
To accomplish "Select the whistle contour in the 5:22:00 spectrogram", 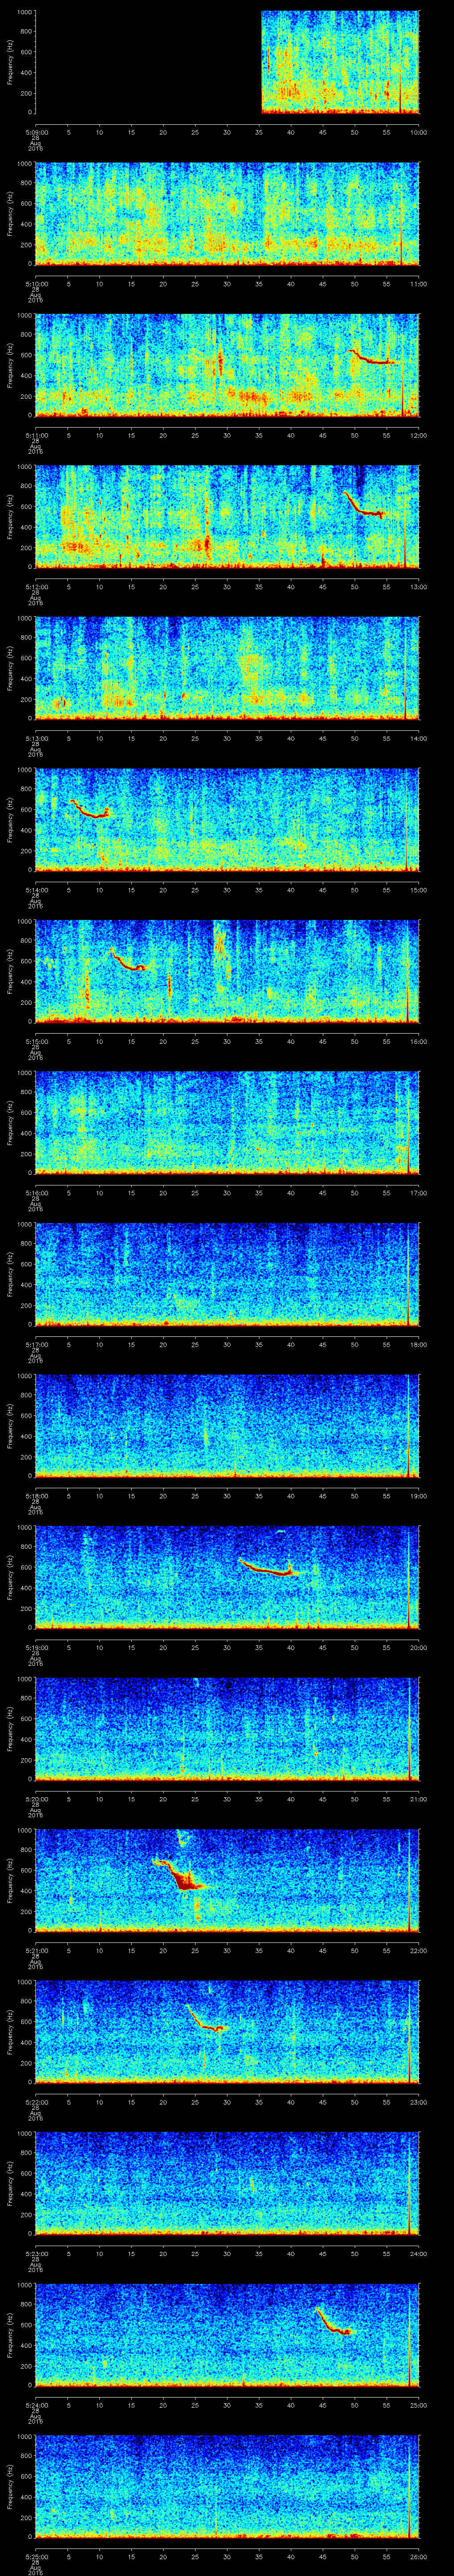I will 207,2019.
